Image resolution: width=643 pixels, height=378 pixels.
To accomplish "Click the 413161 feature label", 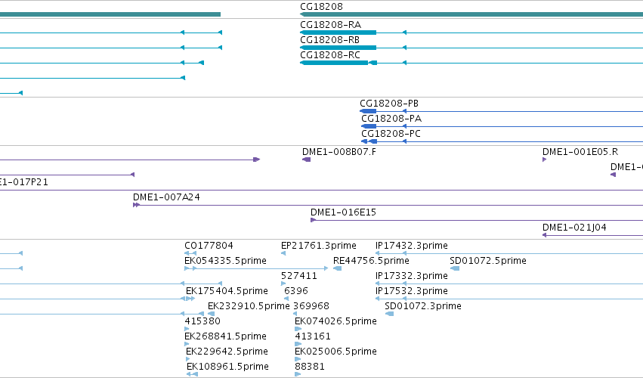I will point(313,336).
